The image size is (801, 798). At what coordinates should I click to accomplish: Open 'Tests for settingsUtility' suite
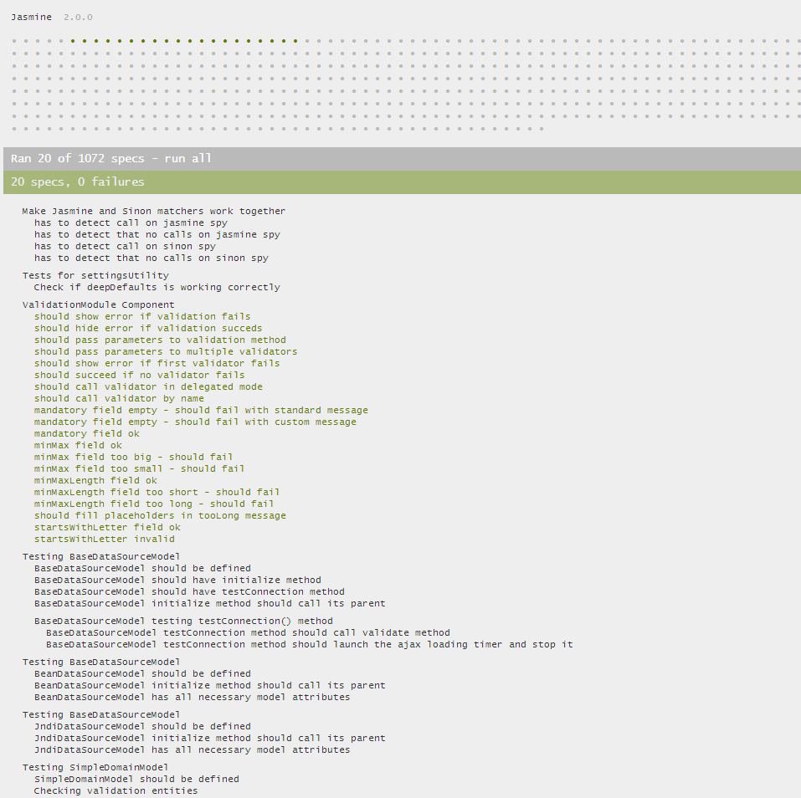(x=95, y=275)
